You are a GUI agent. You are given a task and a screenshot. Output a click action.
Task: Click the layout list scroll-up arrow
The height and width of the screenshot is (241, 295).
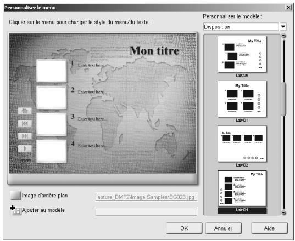coord(283,36)
